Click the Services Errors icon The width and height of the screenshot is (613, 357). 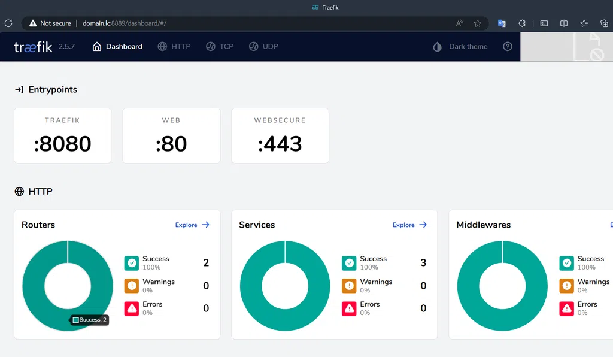click(349, 308)
